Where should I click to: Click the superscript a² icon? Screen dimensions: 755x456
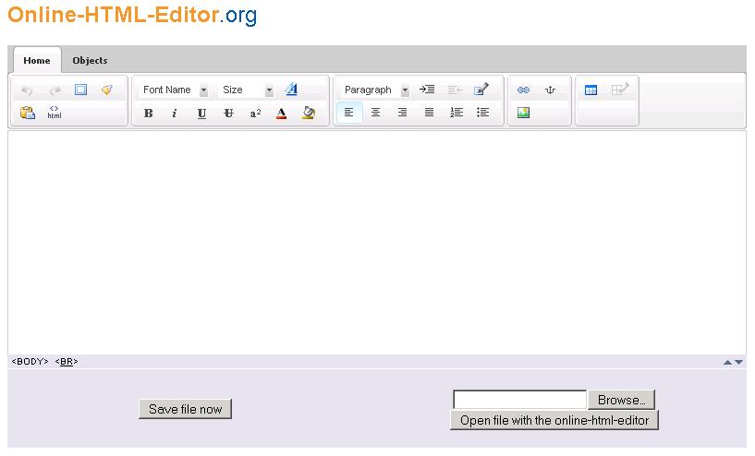coord(255,113)
